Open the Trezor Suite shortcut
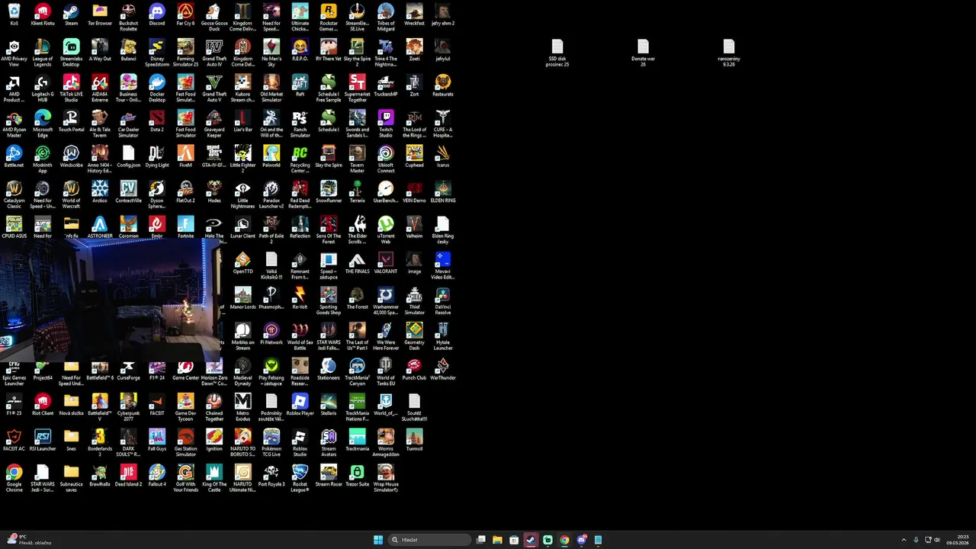This screenshot has width=976, height=549. [x=357, y=477]
